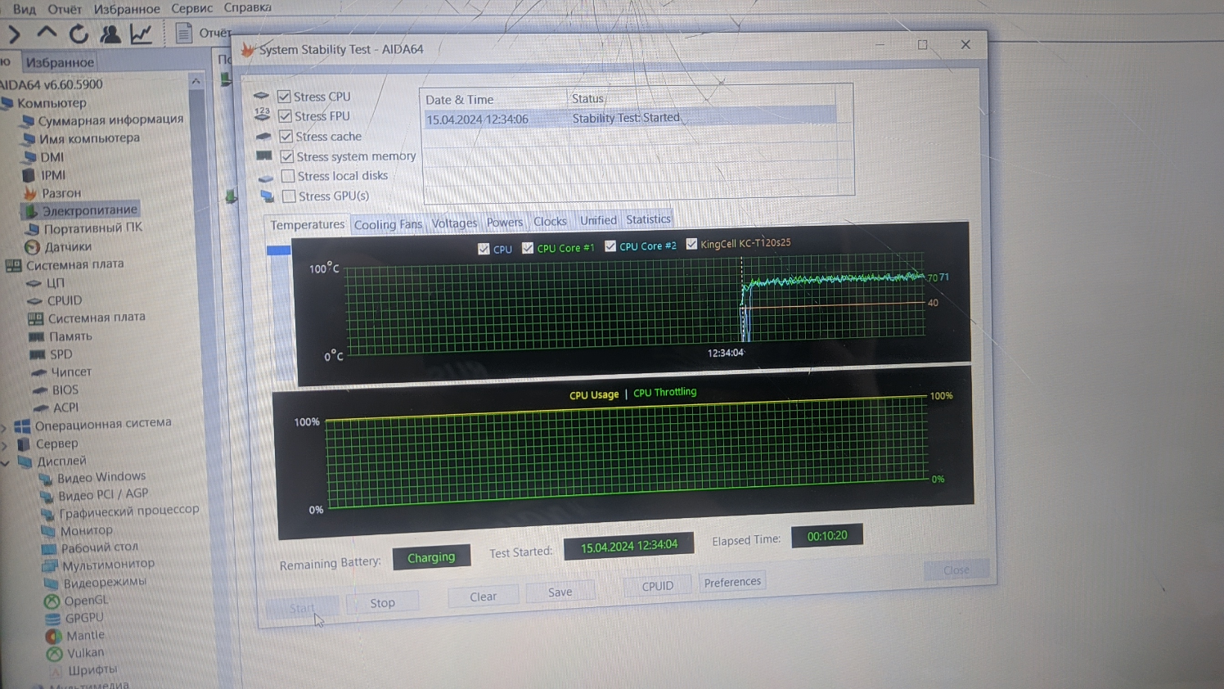Click the Суммарная информация tree icon
The image size is (1224, 689).
29,120
